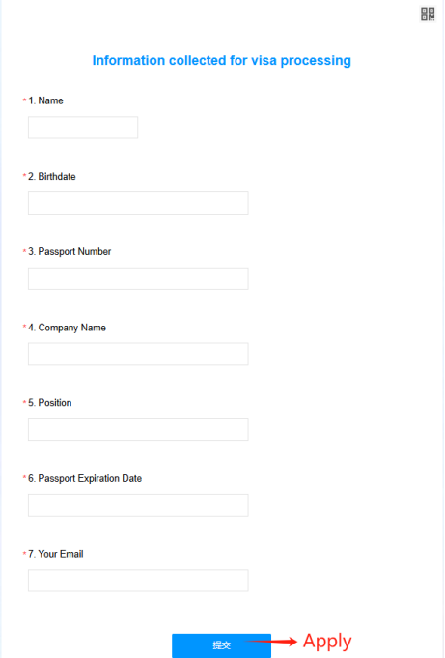Click the Name input field
Viewport: 445px width, 658px height.
click(x=83, y=128)
